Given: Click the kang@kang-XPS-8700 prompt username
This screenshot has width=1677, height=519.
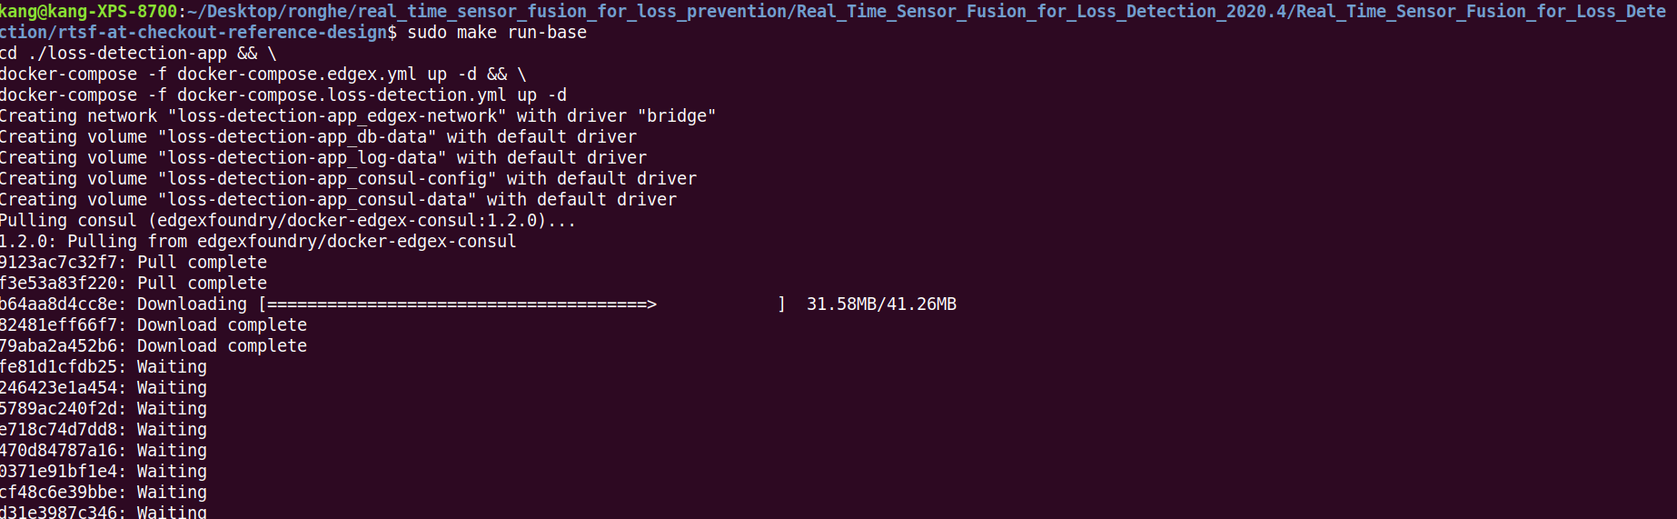Looking at the screenshot, I should tap(89, 12).
